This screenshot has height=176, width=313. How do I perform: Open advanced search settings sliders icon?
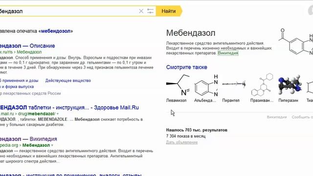tap(150, 11)
